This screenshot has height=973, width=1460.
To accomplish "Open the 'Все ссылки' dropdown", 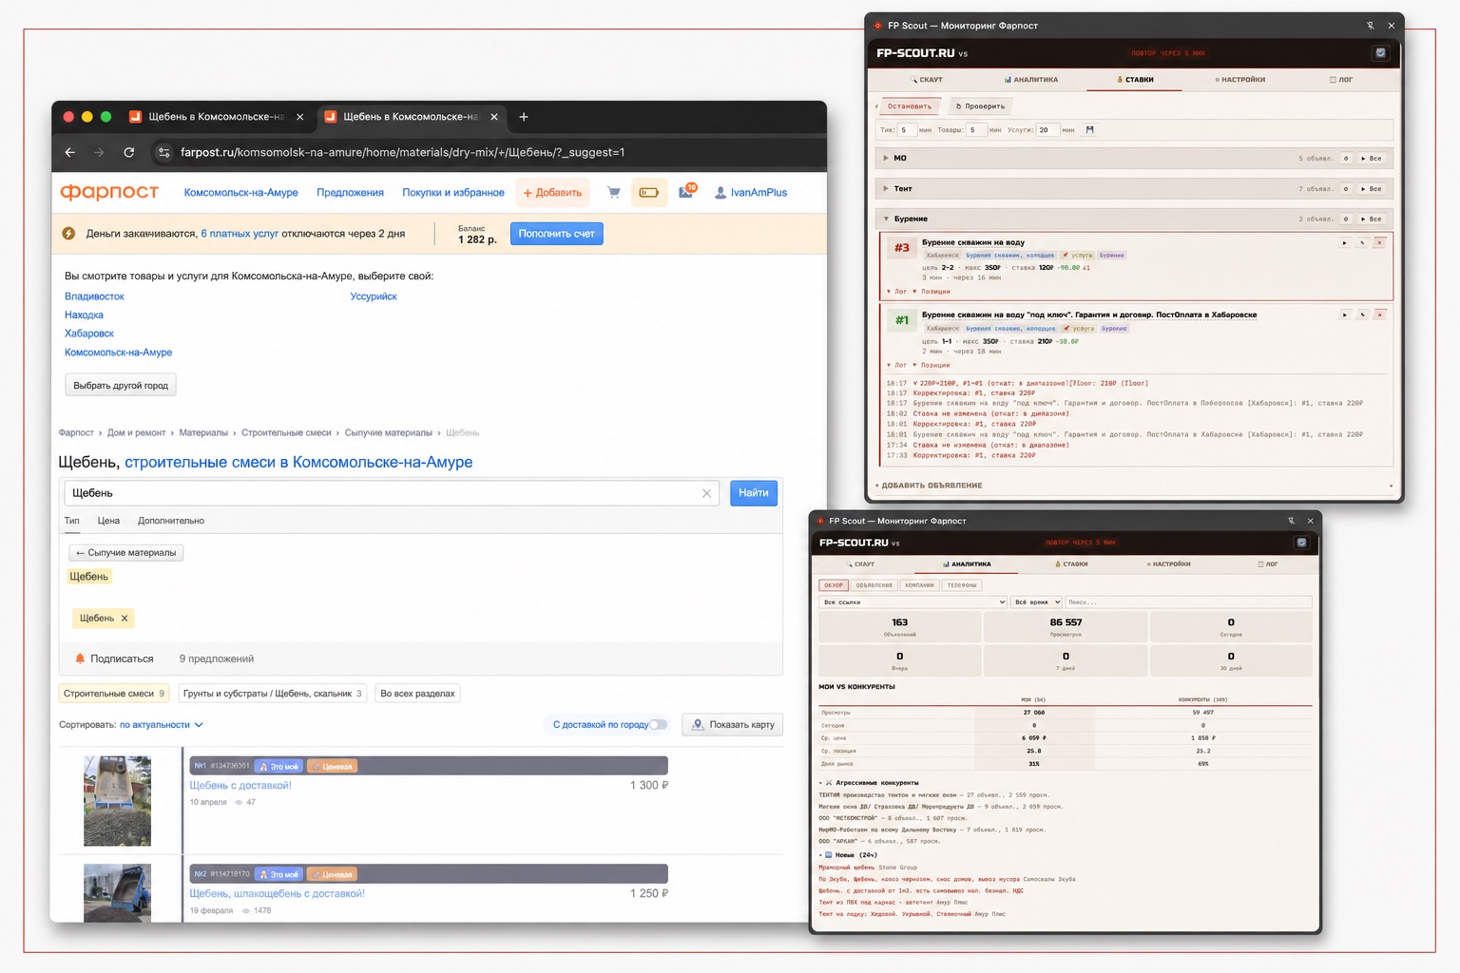I will (x=912, y=602).
